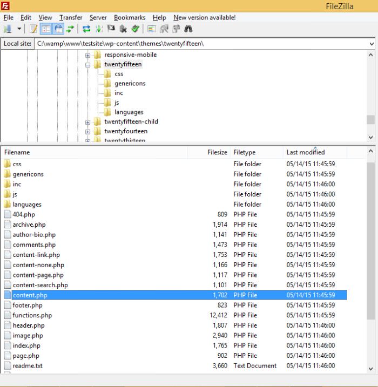This screenshot has height=387, width=378.
Task: Open the Edit menu
Action: tap(26, 17)
